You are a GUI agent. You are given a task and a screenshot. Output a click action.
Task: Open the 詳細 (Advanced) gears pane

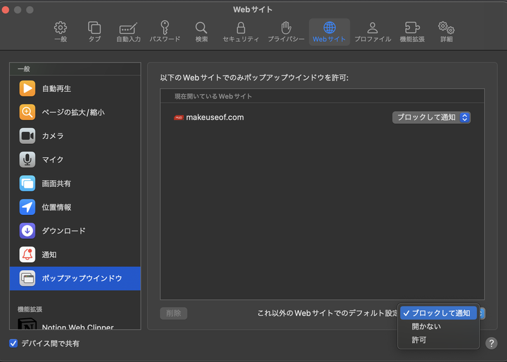[x=446, y=32]
